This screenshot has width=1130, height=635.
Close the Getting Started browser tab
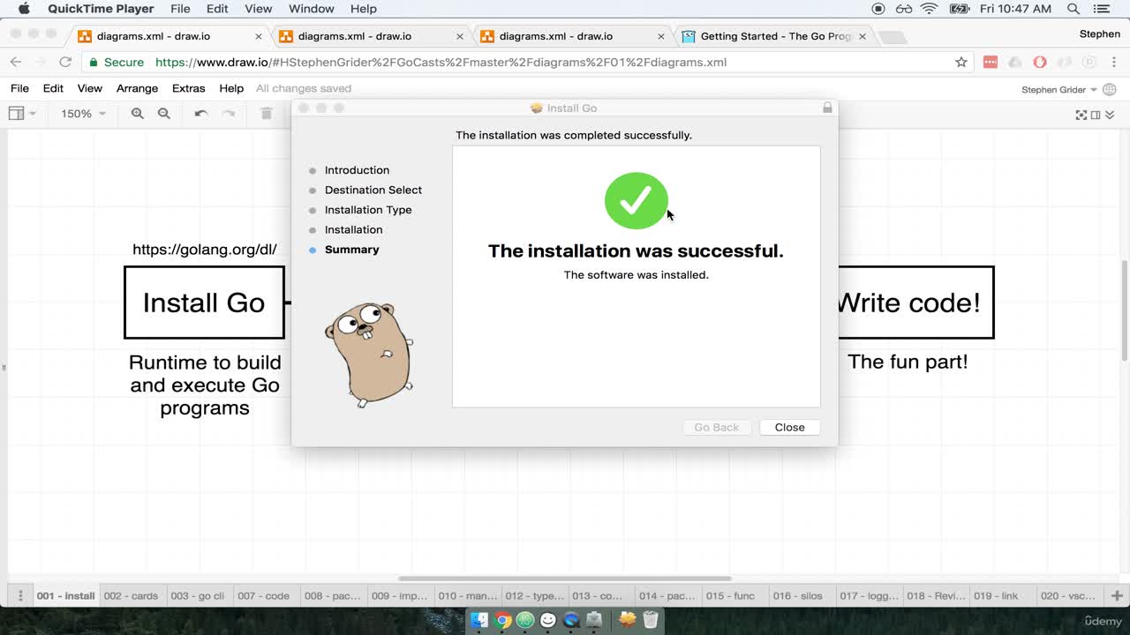863,36
